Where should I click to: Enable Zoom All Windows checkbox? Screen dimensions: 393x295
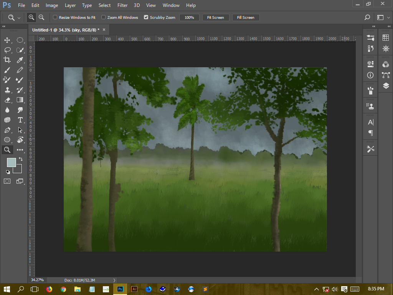pos(103,17)
